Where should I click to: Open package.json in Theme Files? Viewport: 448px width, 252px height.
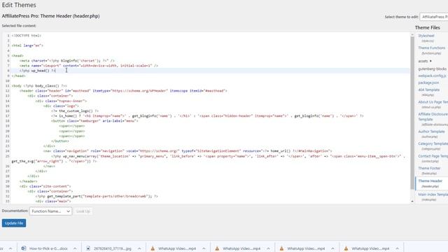(x=428, y=83)
